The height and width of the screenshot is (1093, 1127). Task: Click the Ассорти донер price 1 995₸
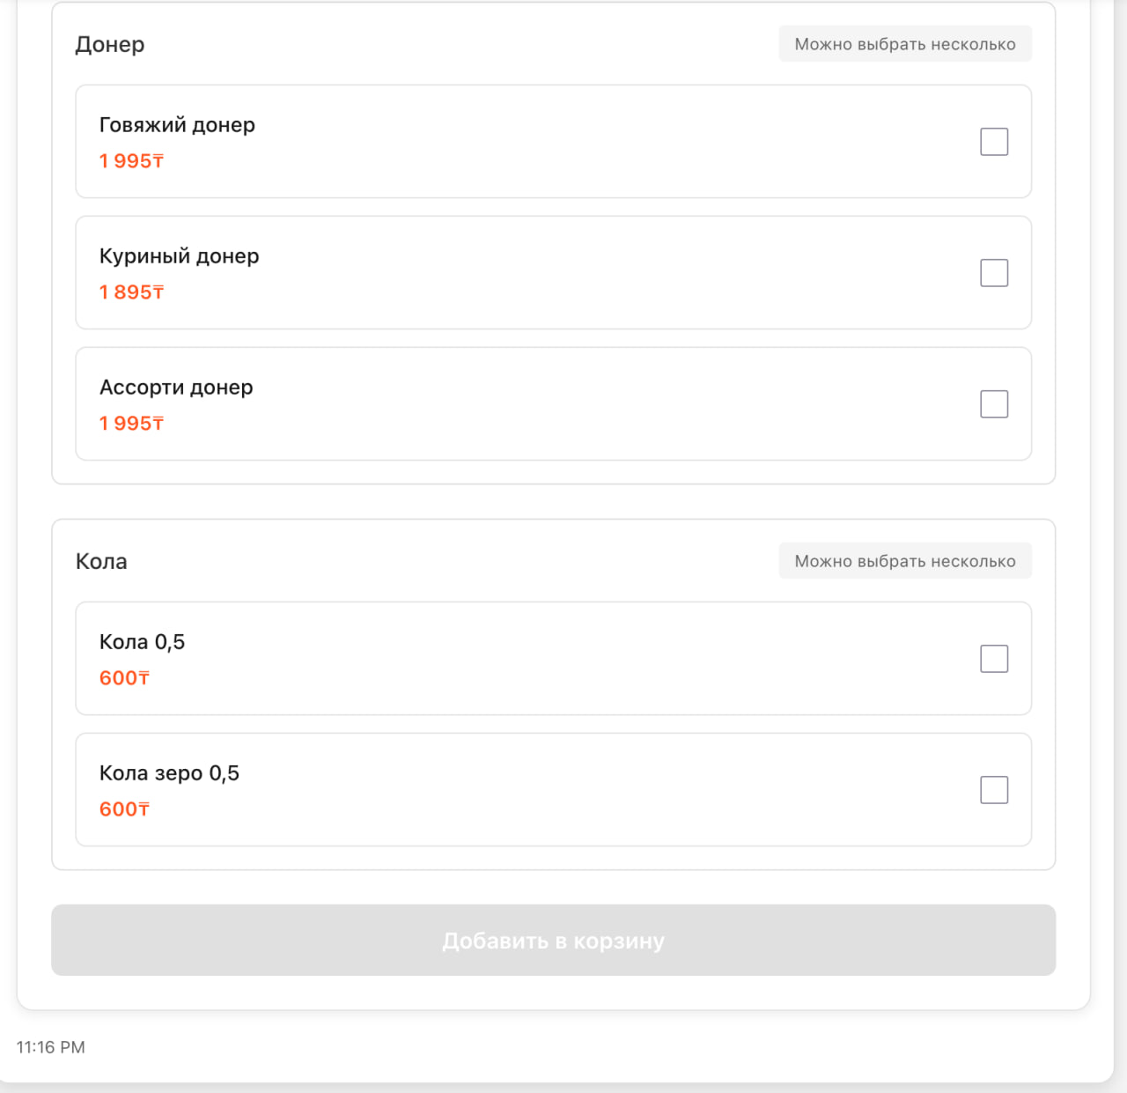[131, 424]
